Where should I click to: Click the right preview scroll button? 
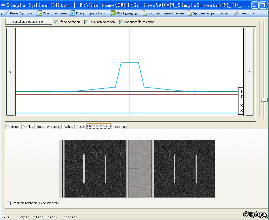coord(249,72)
